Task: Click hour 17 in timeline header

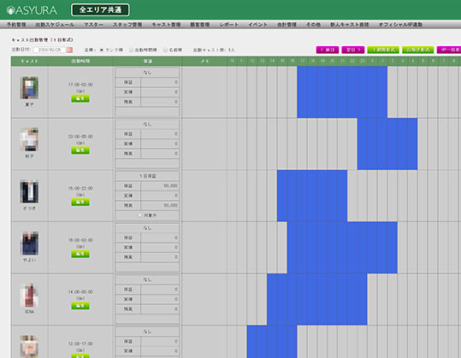Action: (x=302, y=61)
